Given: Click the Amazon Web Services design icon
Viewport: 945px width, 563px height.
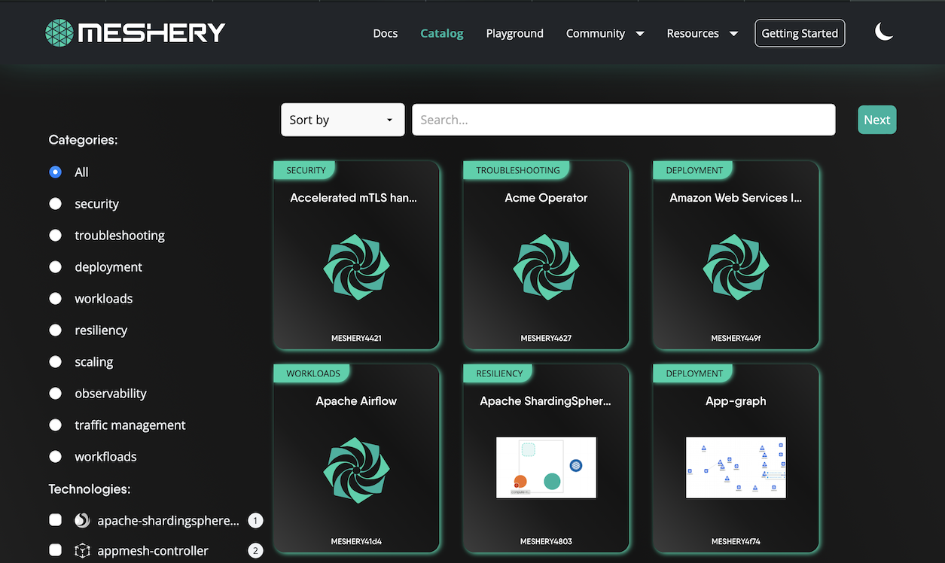Looking at the screenshot, I should click(x=736, y=267).
